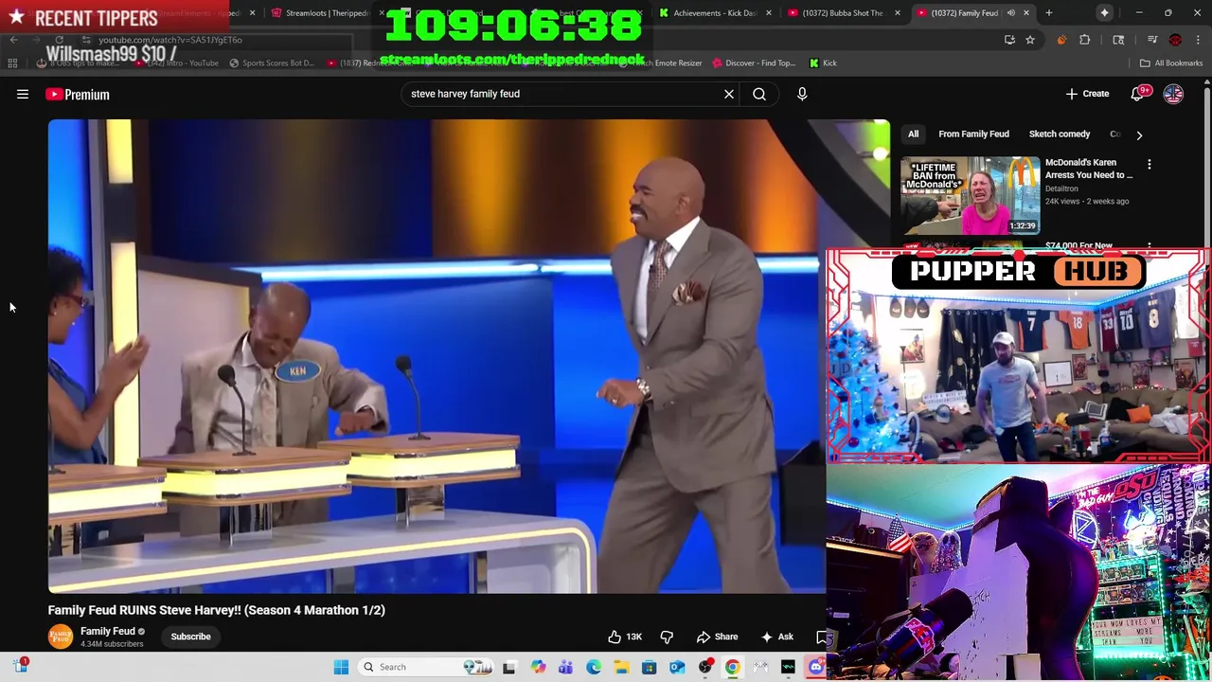This screenshot has width=1212, height=682.
Task: Open the YouTube hamburger guide menu
Action: [23, 94]
